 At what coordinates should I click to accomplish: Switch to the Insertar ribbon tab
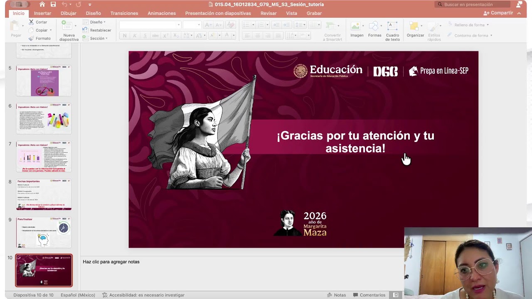pos(42,13)
